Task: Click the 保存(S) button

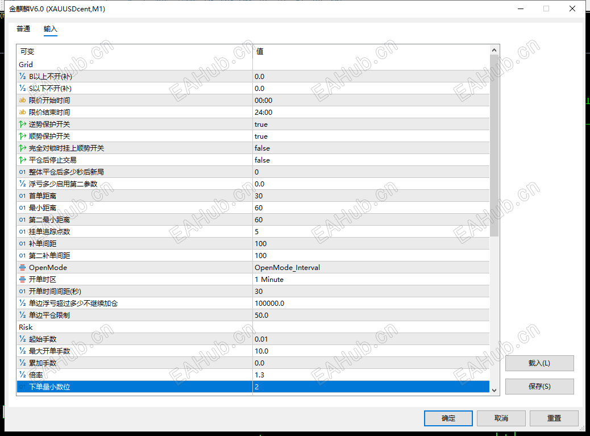Action: (539, 387)
